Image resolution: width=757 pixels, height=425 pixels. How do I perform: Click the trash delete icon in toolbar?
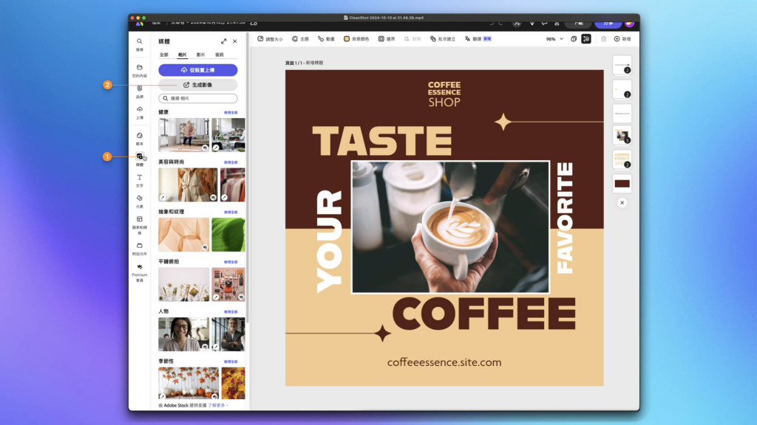(x=603, y=39)
